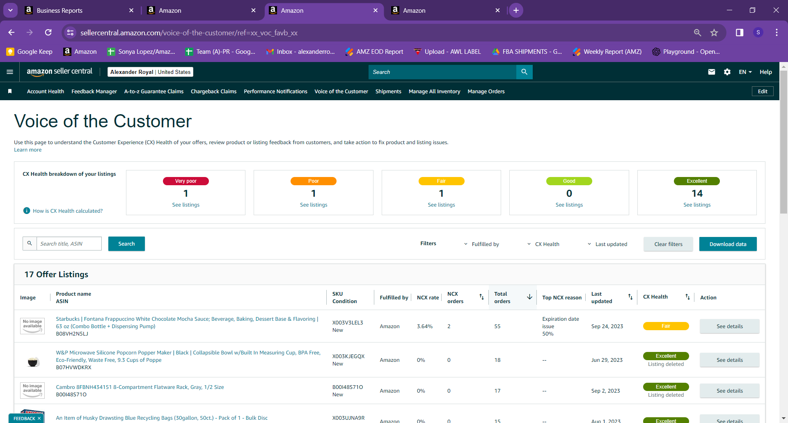788x423 pixels.
Task: Sort by CX Health arrows icon
Action: coord(687,297)
